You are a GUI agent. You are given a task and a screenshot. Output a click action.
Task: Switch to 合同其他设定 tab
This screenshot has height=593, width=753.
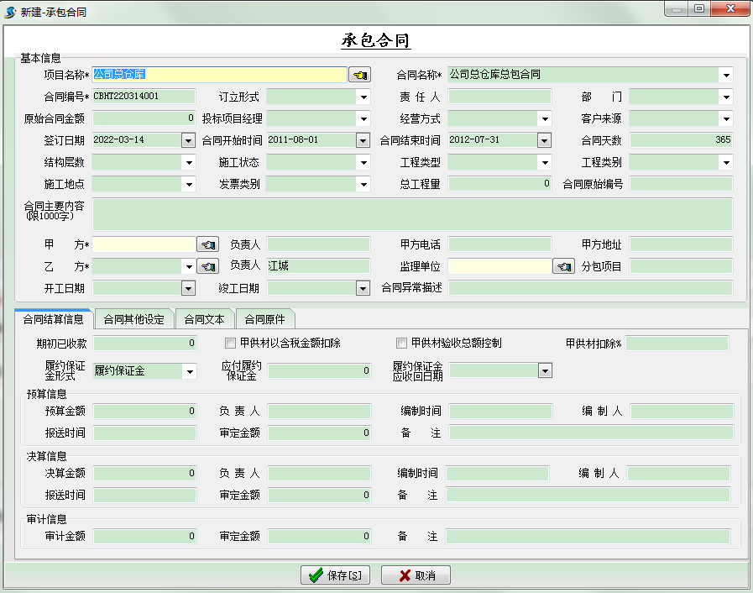point(133,319)
